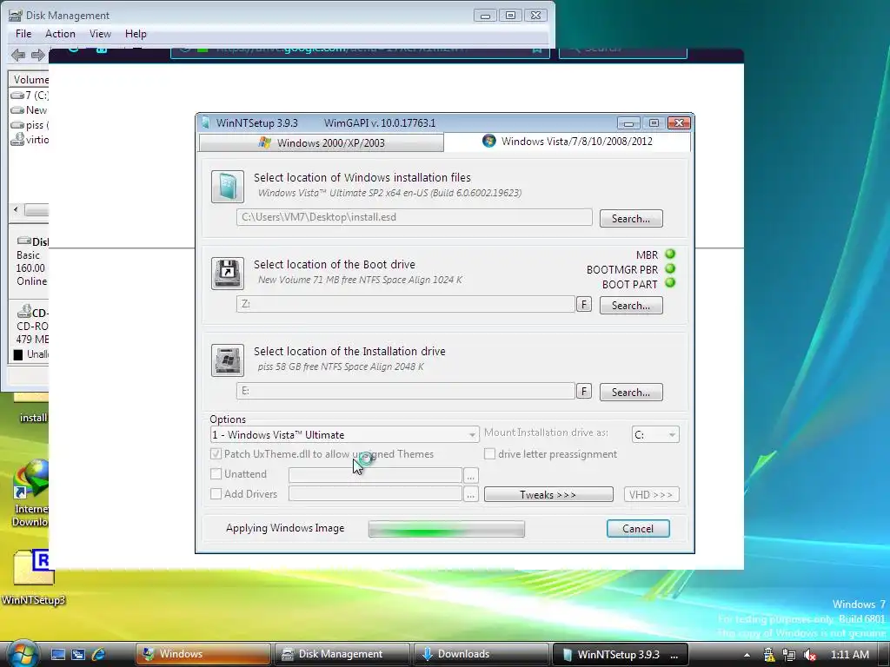Open the WinNTSetup3 folder on desktop
Screen dimensions: 890x667
point(34,578)
